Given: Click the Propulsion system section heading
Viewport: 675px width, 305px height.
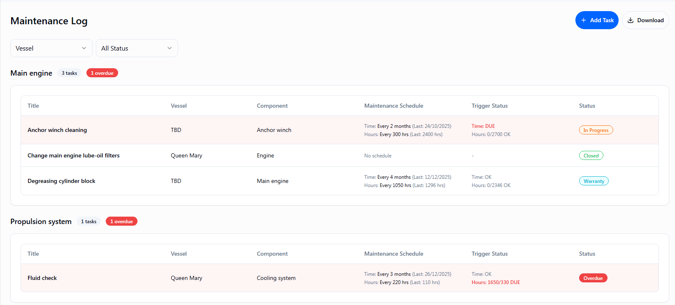Looking at the screenshot, I should pyautogui.click(x=41, y=222).
